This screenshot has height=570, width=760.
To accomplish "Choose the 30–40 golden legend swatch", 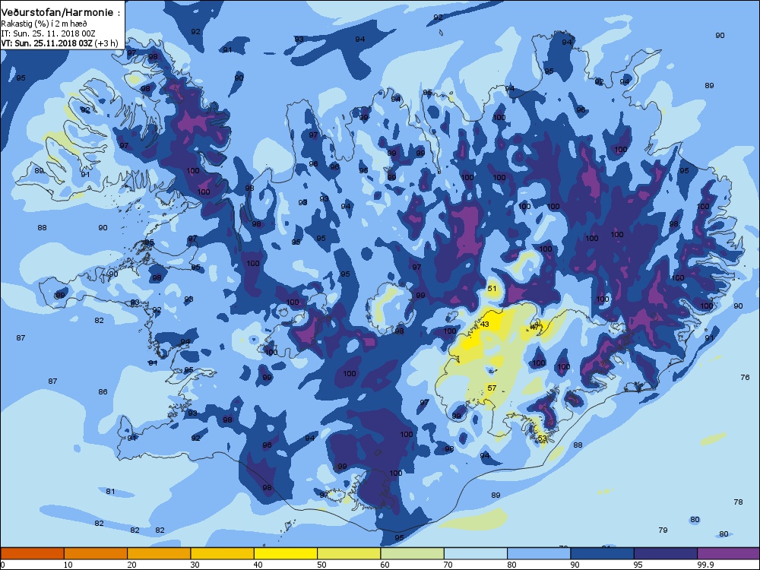I will (223, 553).
